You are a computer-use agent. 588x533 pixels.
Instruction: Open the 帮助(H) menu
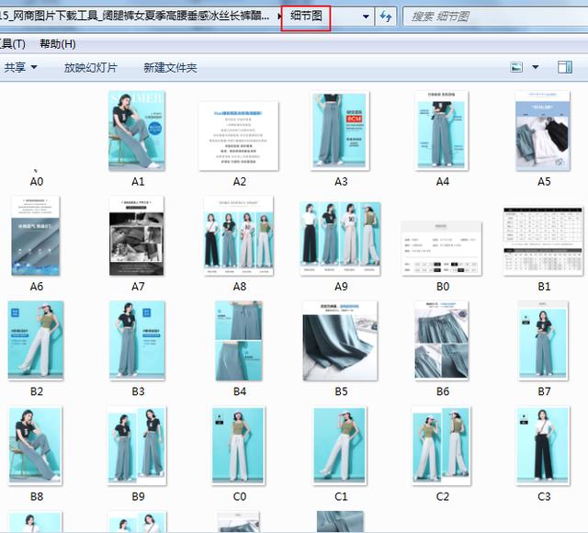click(x=57, y=44)
